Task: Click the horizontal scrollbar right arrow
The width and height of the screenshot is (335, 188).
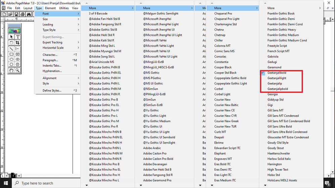Action: click(x=329, y=176)
